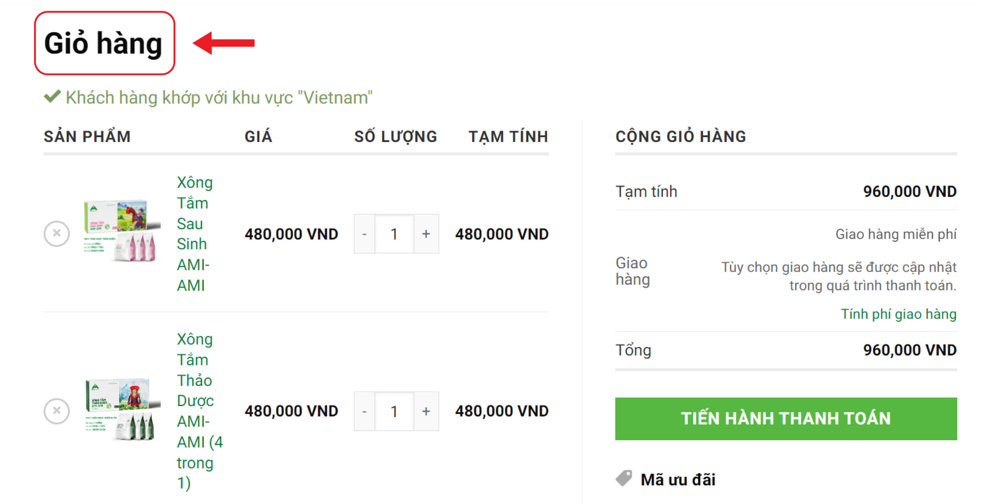Open Xông Tắm Thảo Dược AMI-AMI product link
The width and height of the screenshot is (981, 503).
[x=196, y=411]
